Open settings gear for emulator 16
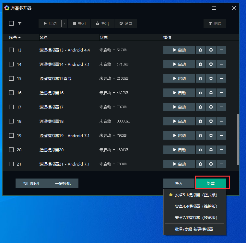The width and height of the screenshot is (246, 243). click(211, 93)
